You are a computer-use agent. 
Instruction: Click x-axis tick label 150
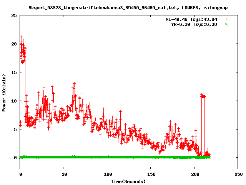pyautogui.click(x=151, y=174)
